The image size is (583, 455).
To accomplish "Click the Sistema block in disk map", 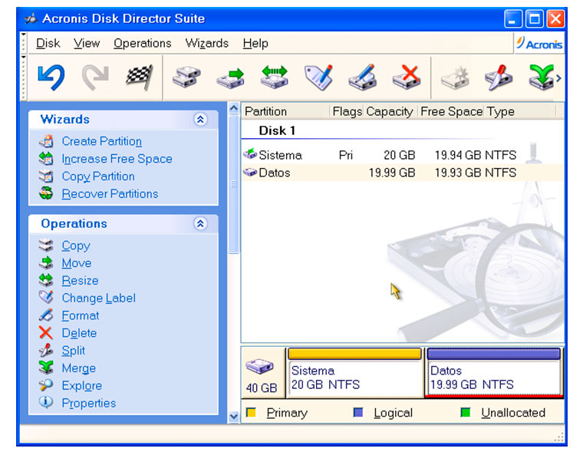I will coord(354,373).
